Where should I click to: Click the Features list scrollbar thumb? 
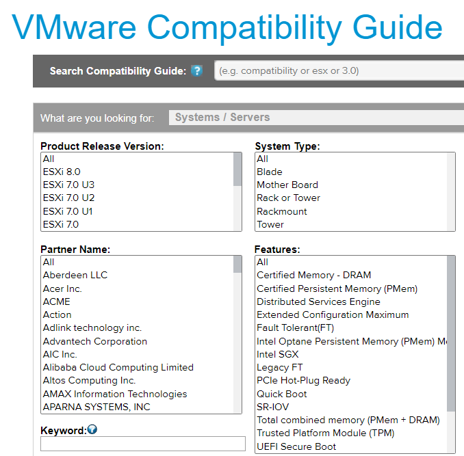point(451,334)
